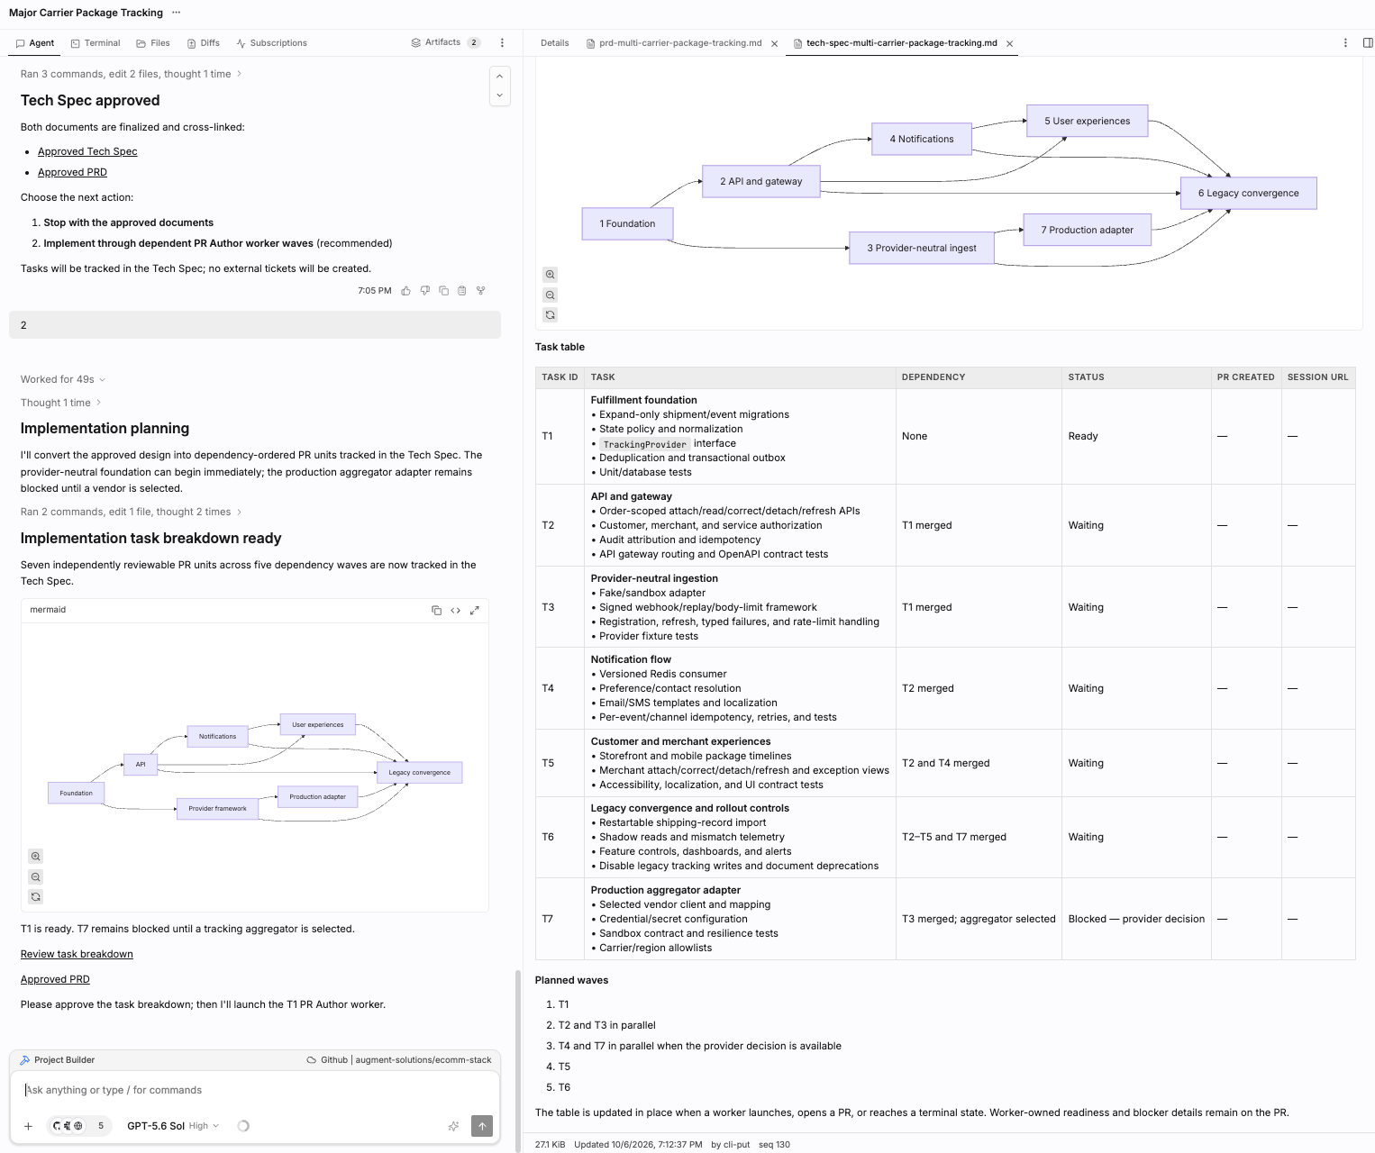1375x1153 pixels.
Task: Click the clipboard icon beside the 7:05 PM timestamp
Action: (x=462, y=291)
